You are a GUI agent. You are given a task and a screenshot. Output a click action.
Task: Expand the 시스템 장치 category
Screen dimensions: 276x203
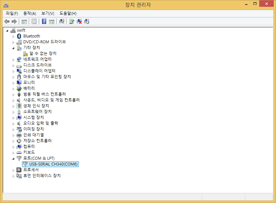(x=13, y=118)
